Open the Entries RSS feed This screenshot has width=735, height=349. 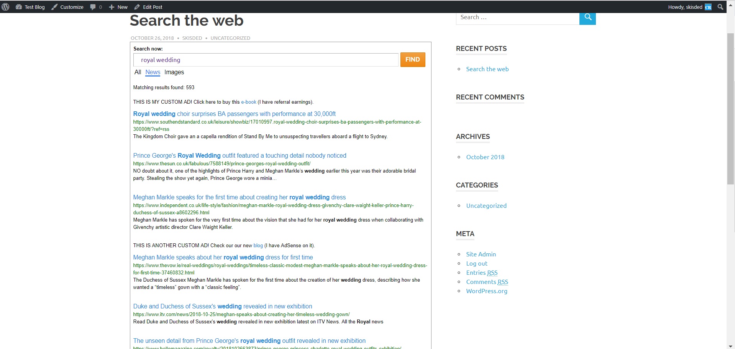click(x=482, y=272)
